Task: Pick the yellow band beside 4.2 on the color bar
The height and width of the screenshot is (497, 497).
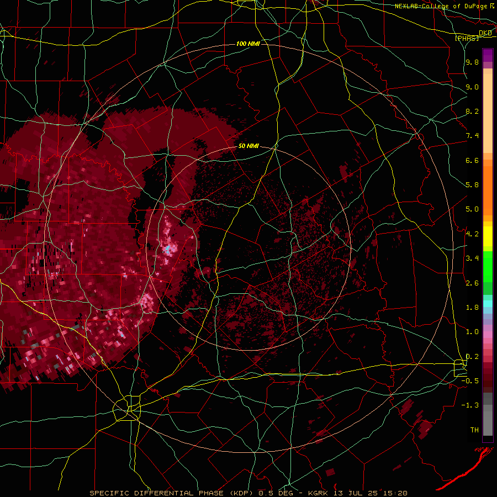Action: pos(488,236)
